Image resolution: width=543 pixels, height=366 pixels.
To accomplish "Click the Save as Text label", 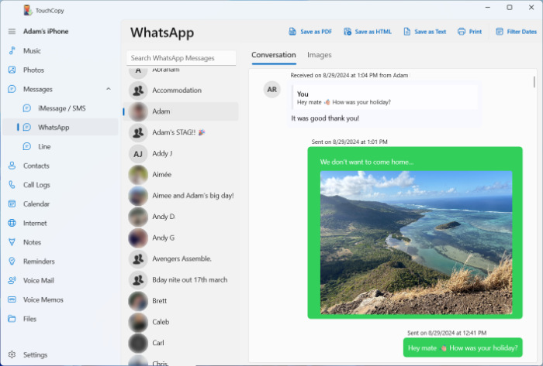I will (431, 32).
